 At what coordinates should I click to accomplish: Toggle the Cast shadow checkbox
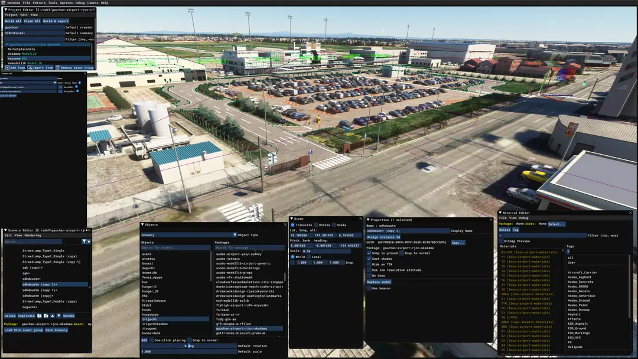(x=369, y=259)
